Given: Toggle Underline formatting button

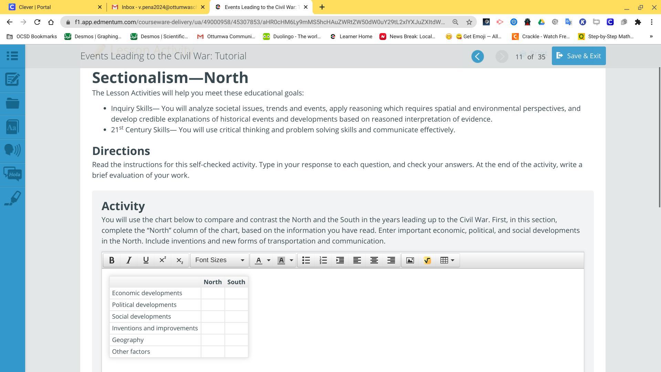Looking at the screenshot, I should tap(146, 260).
